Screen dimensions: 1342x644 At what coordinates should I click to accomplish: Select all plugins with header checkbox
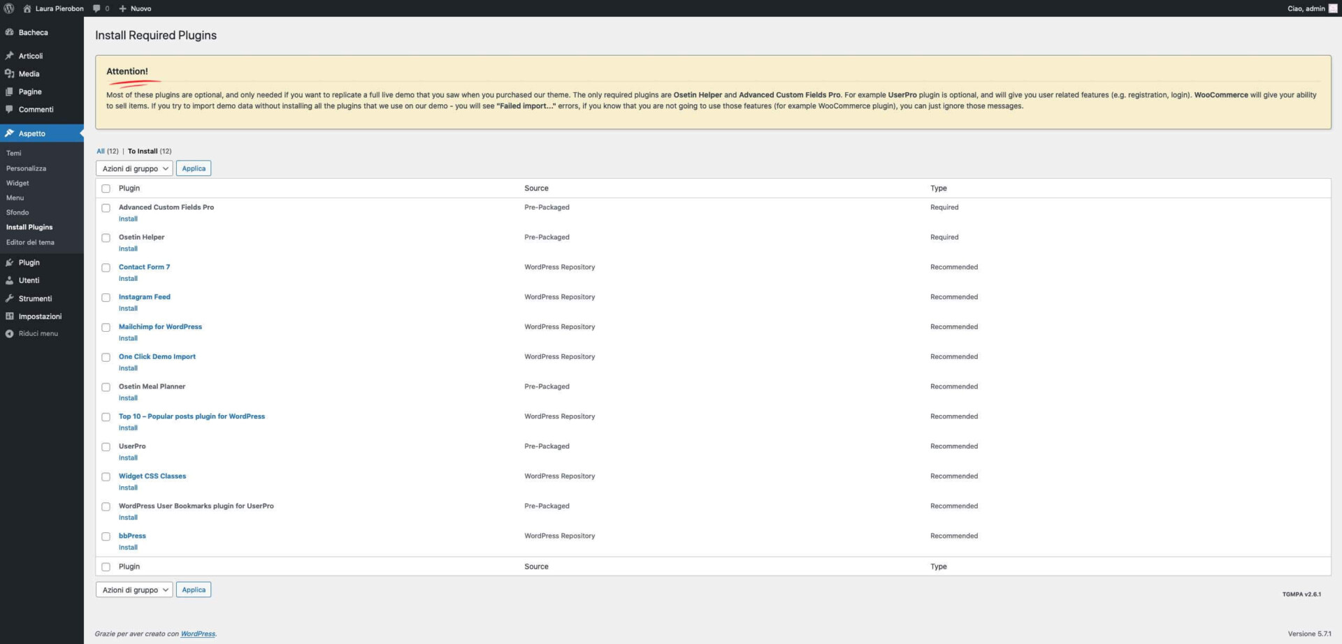(106, 189)
